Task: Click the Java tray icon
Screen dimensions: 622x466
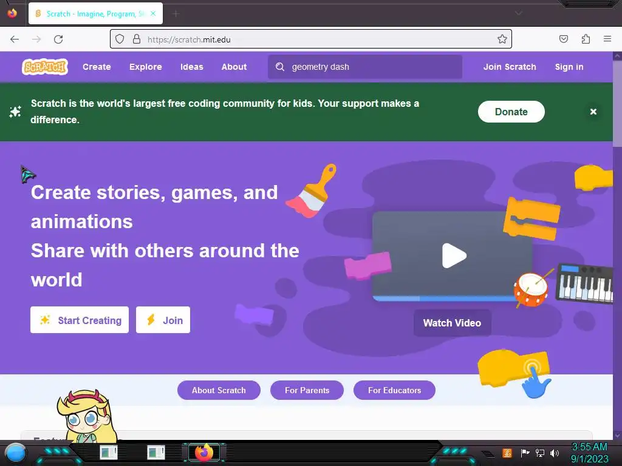Action: [x=507, y=453]
